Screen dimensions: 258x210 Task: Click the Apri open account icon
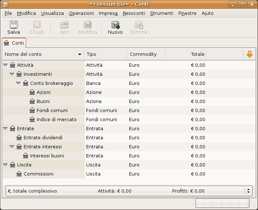click(64, 25)
